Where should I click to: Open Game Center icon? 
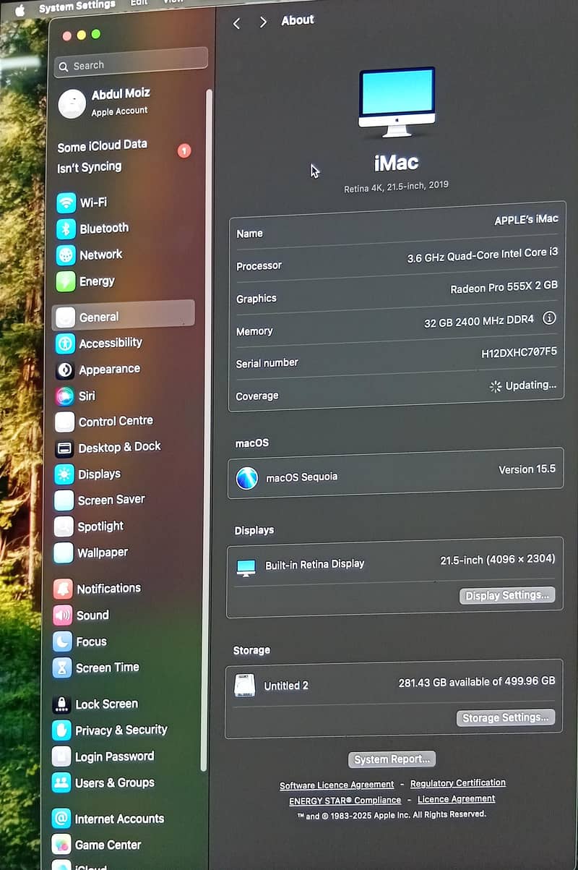click(x=61, y=845)
